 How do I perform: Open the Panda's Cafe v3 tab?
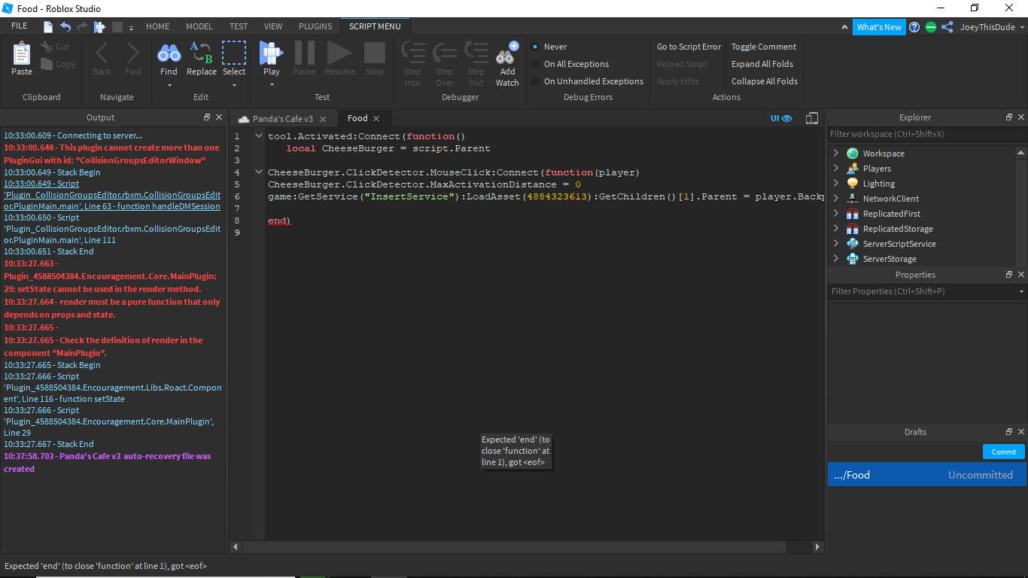pos(282,118)
